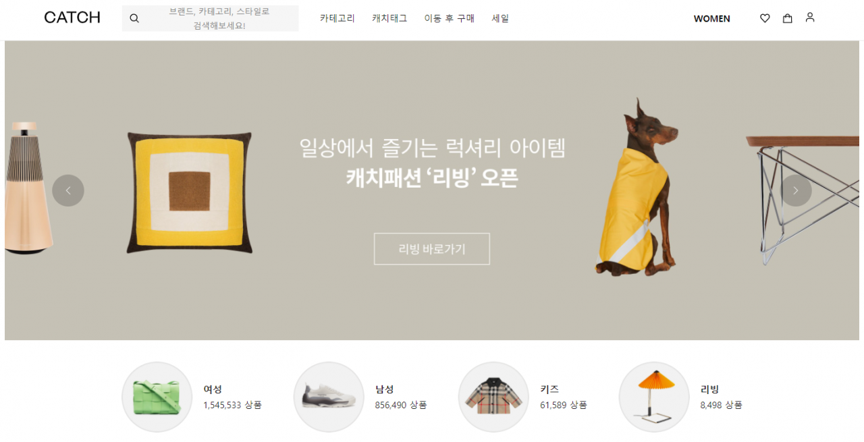Open the wishlist heart icon
Screen dimensions: 864x442
tap(765, 18)
